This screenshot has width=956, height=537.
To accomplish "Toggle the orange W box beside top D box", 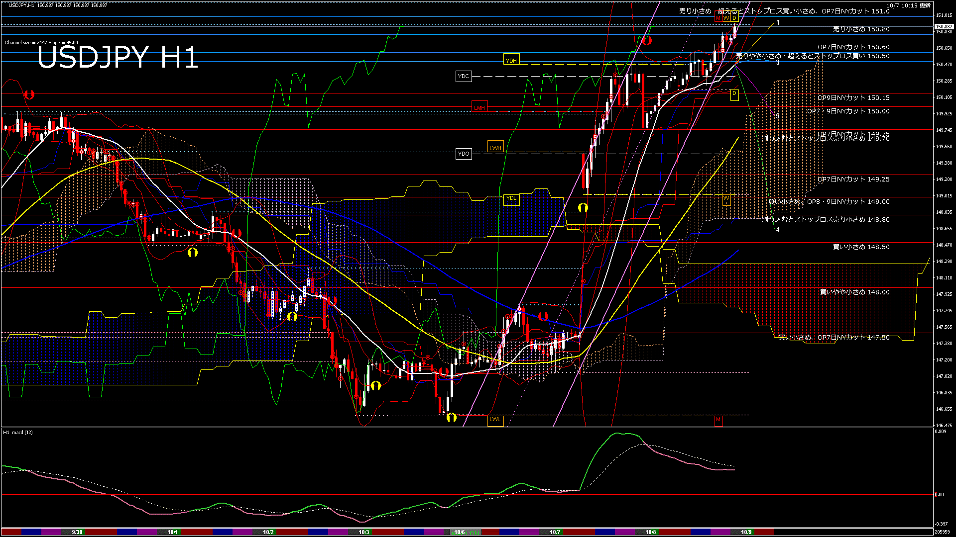I will pos(726,18).
